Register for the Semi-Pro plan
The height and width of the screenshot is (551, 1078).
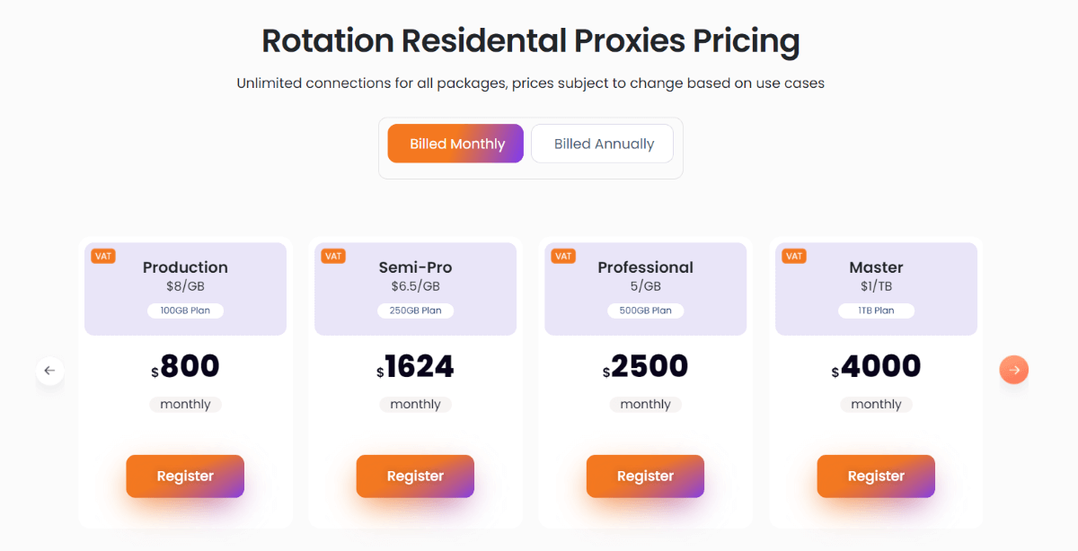[x=415, y=476]
